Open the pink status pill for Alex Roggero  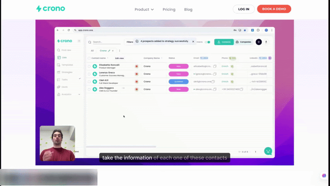[179, 89]
